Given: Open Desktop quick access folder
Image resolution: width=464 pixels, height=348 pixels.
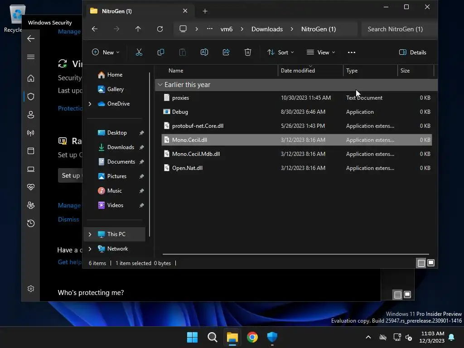Looking at the screenshot, I should [x=117, y=133].
